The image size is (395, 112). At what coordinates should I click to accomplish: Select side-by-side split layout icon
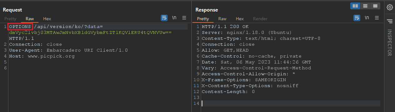355,6
